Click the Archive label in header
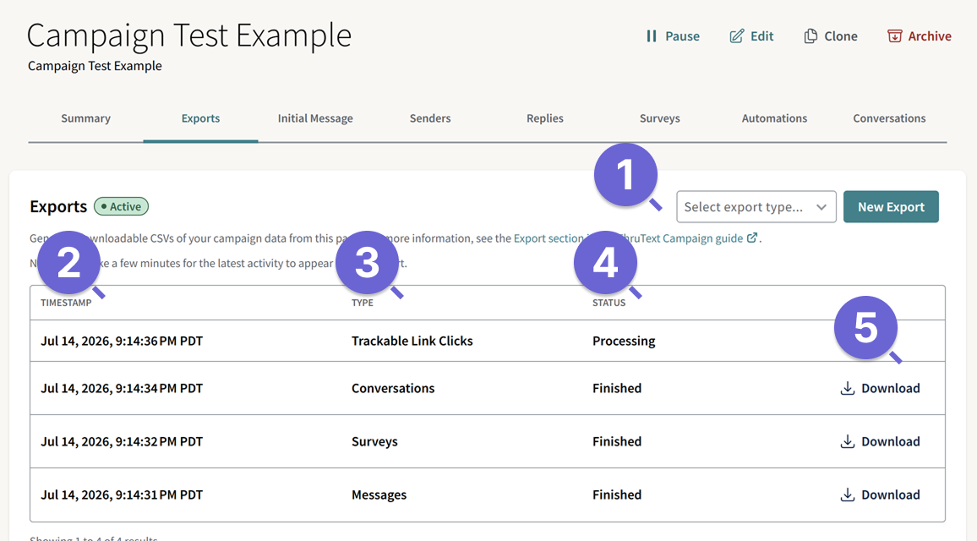This screenshot has width=977, height=541. [930, 36]
